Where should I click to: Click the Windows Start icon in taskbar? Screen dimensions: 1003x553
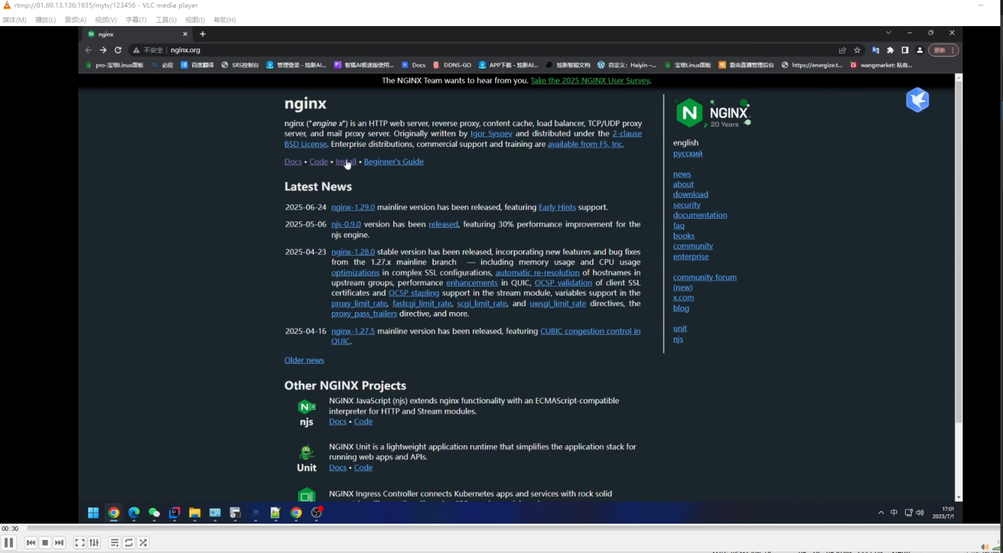point(93,513)
